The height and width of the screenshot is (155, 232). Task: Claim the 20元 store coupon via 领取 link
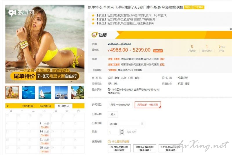click(x=162, y=64)
